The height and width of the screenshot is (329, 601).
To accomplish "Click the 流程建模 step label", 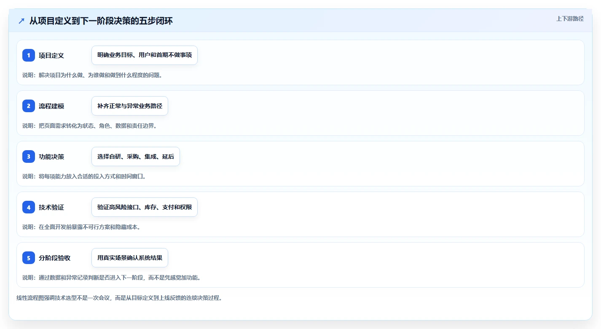I will [51, 106].
